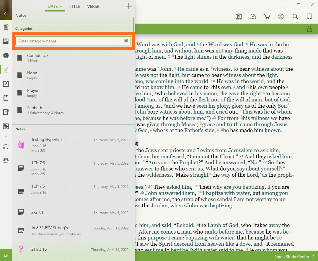Viewport: 318px width, 261px height.
Task: Open the History clock icon in sidebar
Action: (6, 55)
